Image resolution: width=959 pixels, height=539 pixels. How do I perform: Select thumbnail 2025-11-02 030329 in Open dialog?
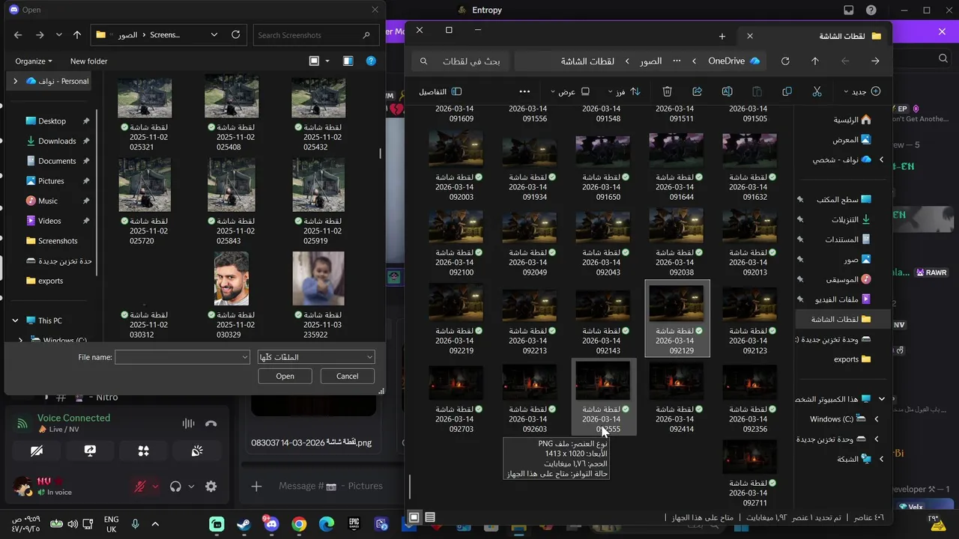coord(232,296)
